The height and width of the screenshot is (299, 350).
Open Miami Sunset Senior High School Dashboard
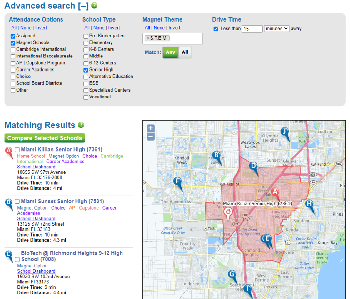tap(36, 219)
